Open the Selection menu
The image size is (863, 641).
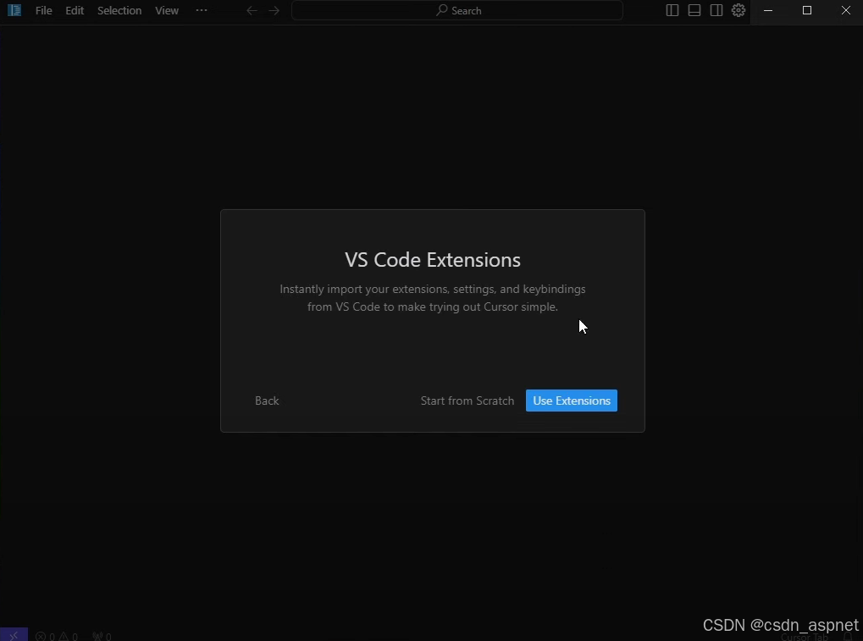tap(119, 10)
